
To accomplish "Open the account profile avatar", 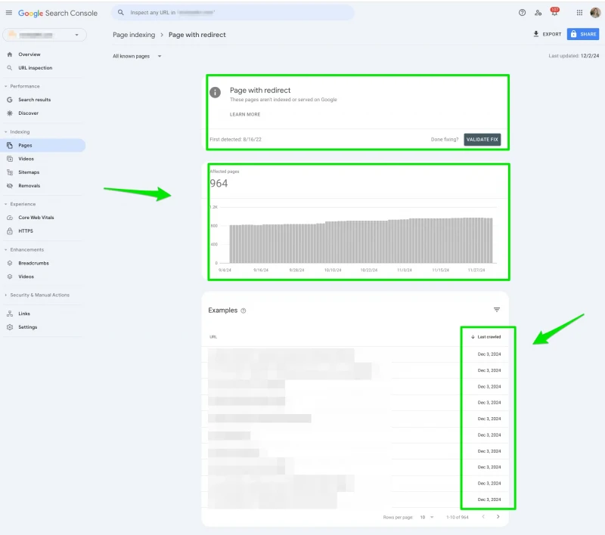I will coord(595,13).
